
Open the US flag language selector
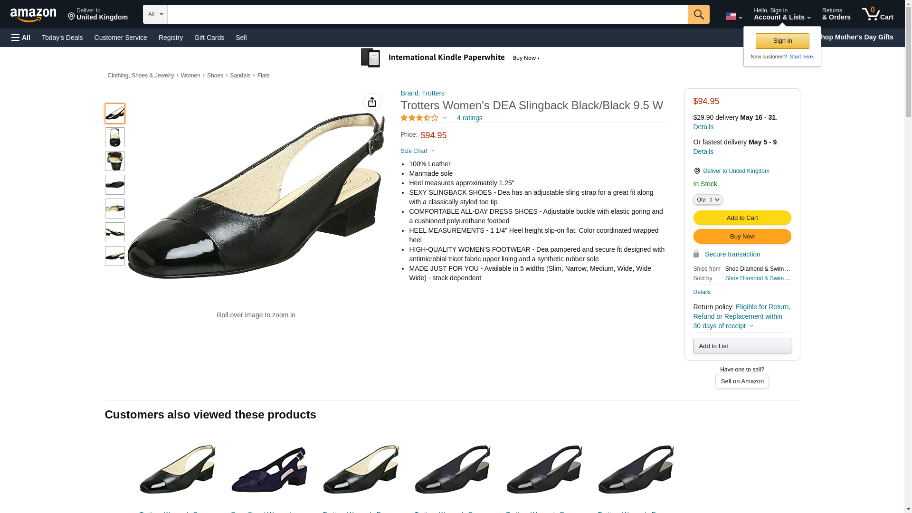tap(733, 16)
